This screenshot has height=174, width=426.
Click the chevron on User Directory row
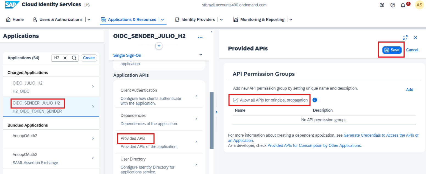196,165
